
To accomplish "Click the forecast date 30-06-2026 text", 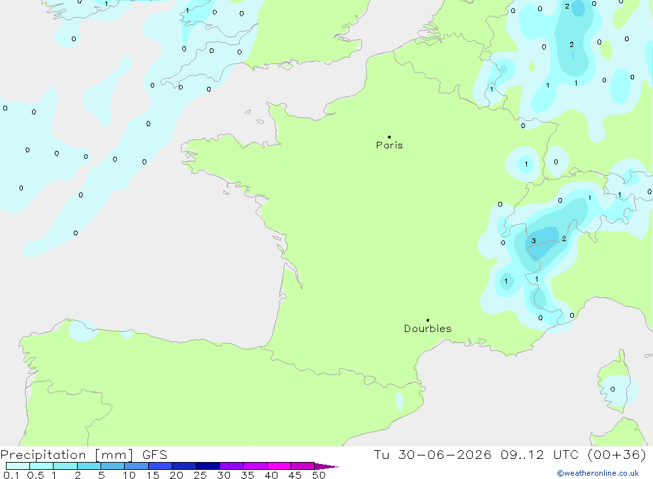I will pyautogui.click(x=445, y=455).
